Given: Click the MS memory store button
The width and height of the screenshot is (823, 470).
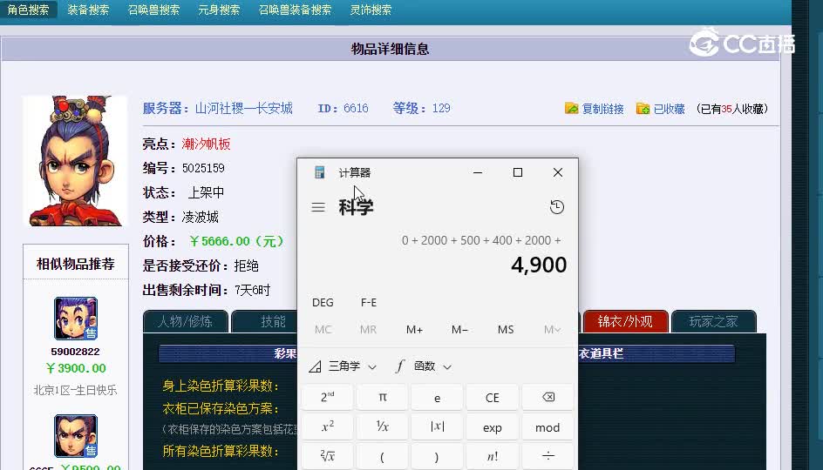Looking at the screenshot, I should [x=506, y=330].
